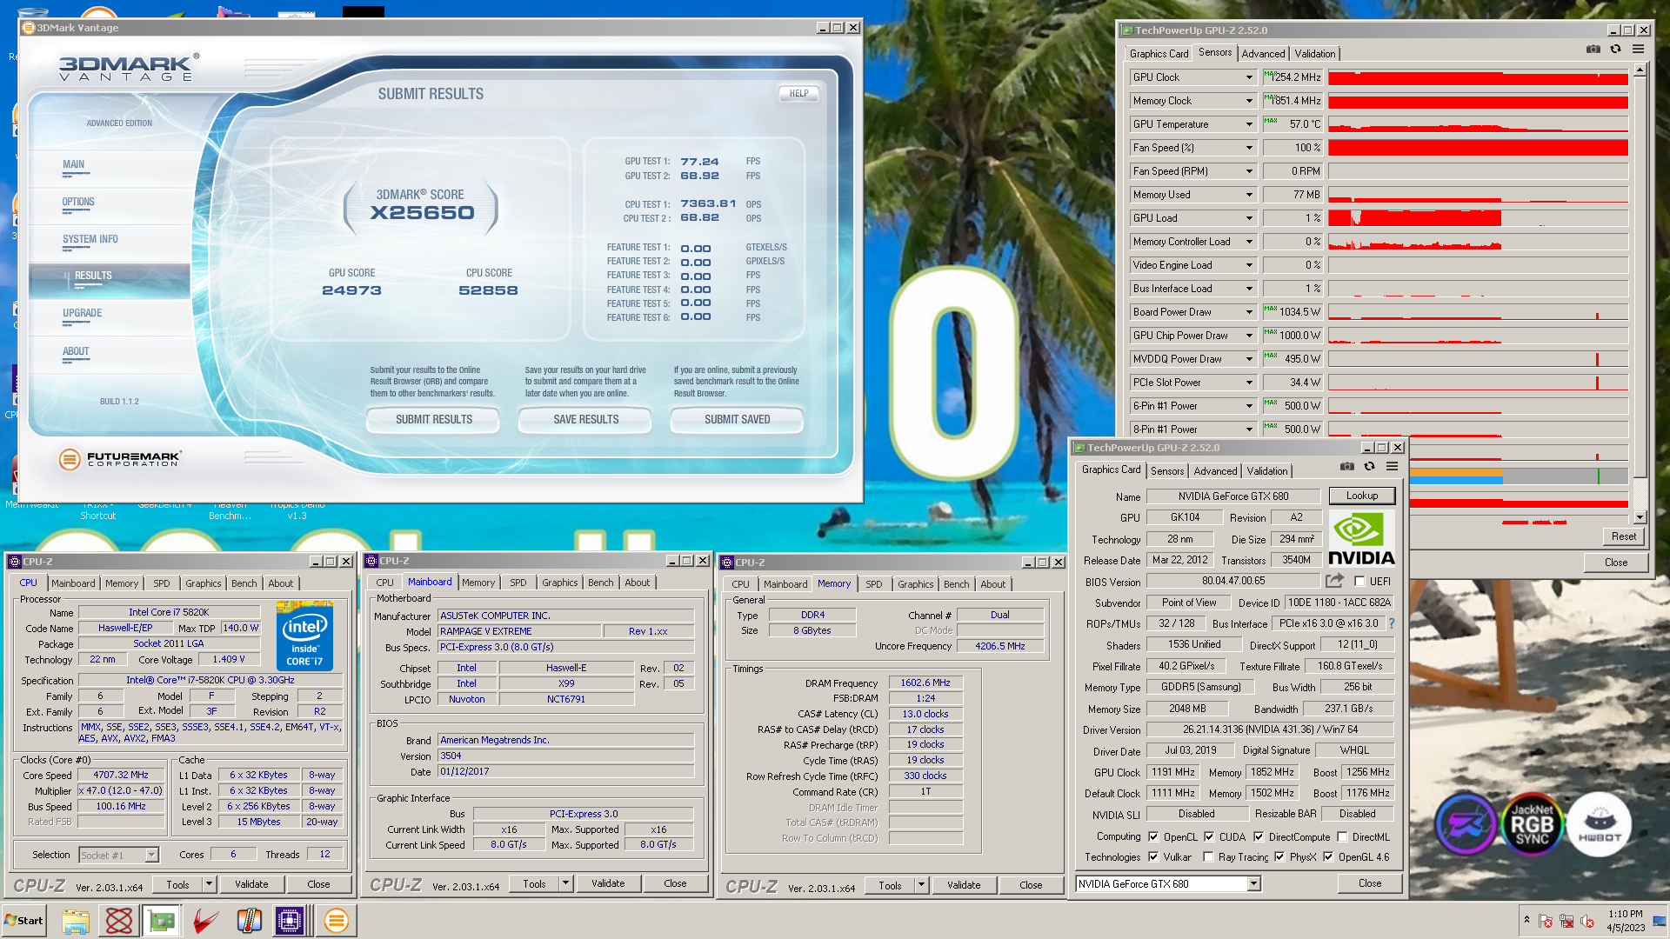The height and width of the screenshot is (939, 1670).
Task: Click Validate in the CPU-Z Memory window
Action: [963, 885]
